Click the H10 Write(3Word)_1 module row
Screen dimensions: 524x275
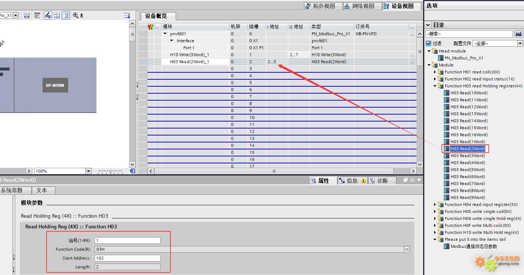point(189,55)
